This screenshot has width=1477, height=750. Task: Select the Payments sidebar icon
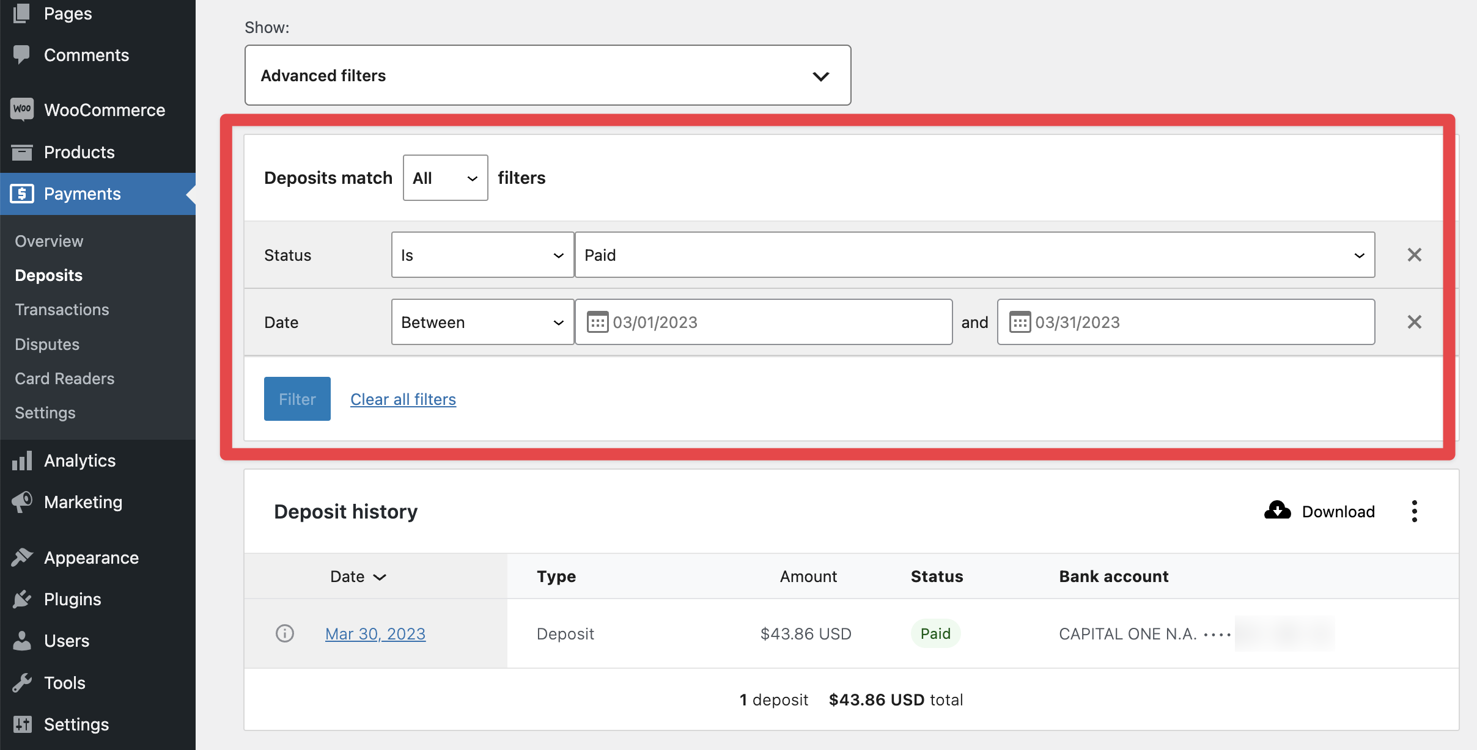[22, 194]
